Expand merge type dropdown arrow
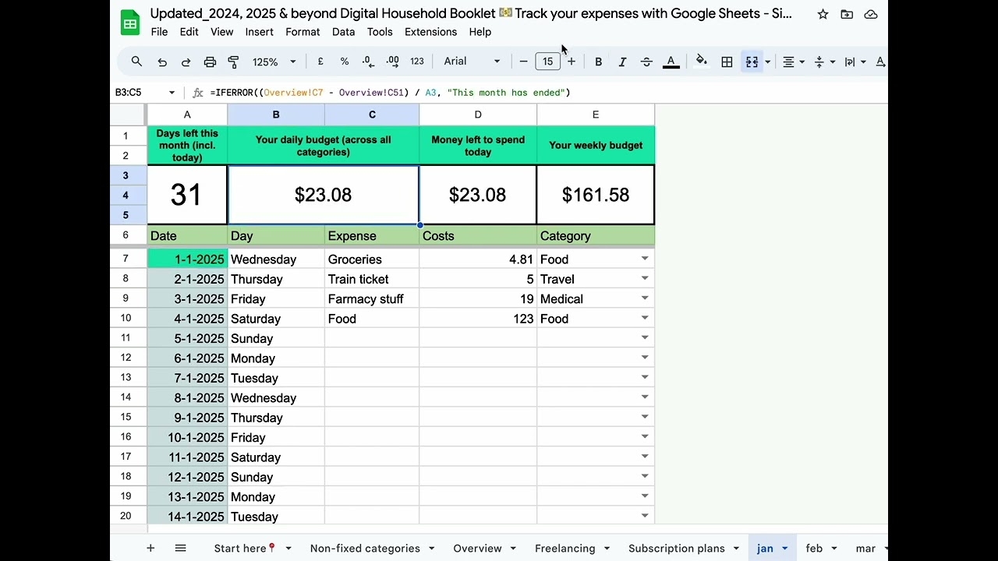998x561 pixels. coord(768,62)
